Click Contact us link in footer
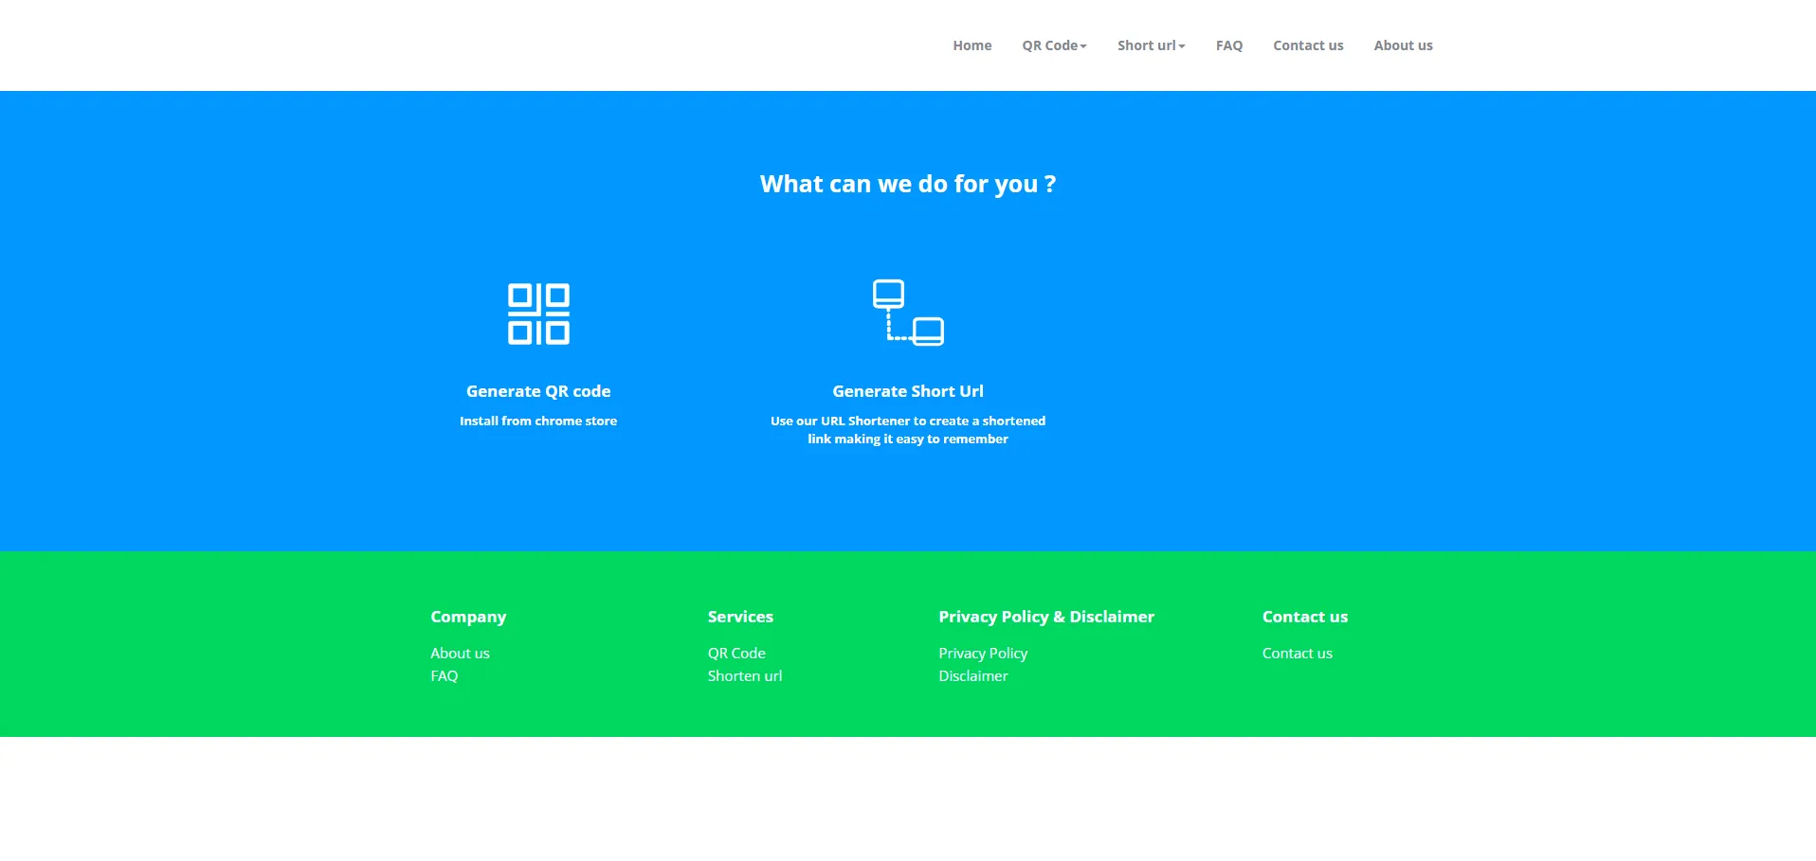1816x861 pixels. coord(1297,654)
